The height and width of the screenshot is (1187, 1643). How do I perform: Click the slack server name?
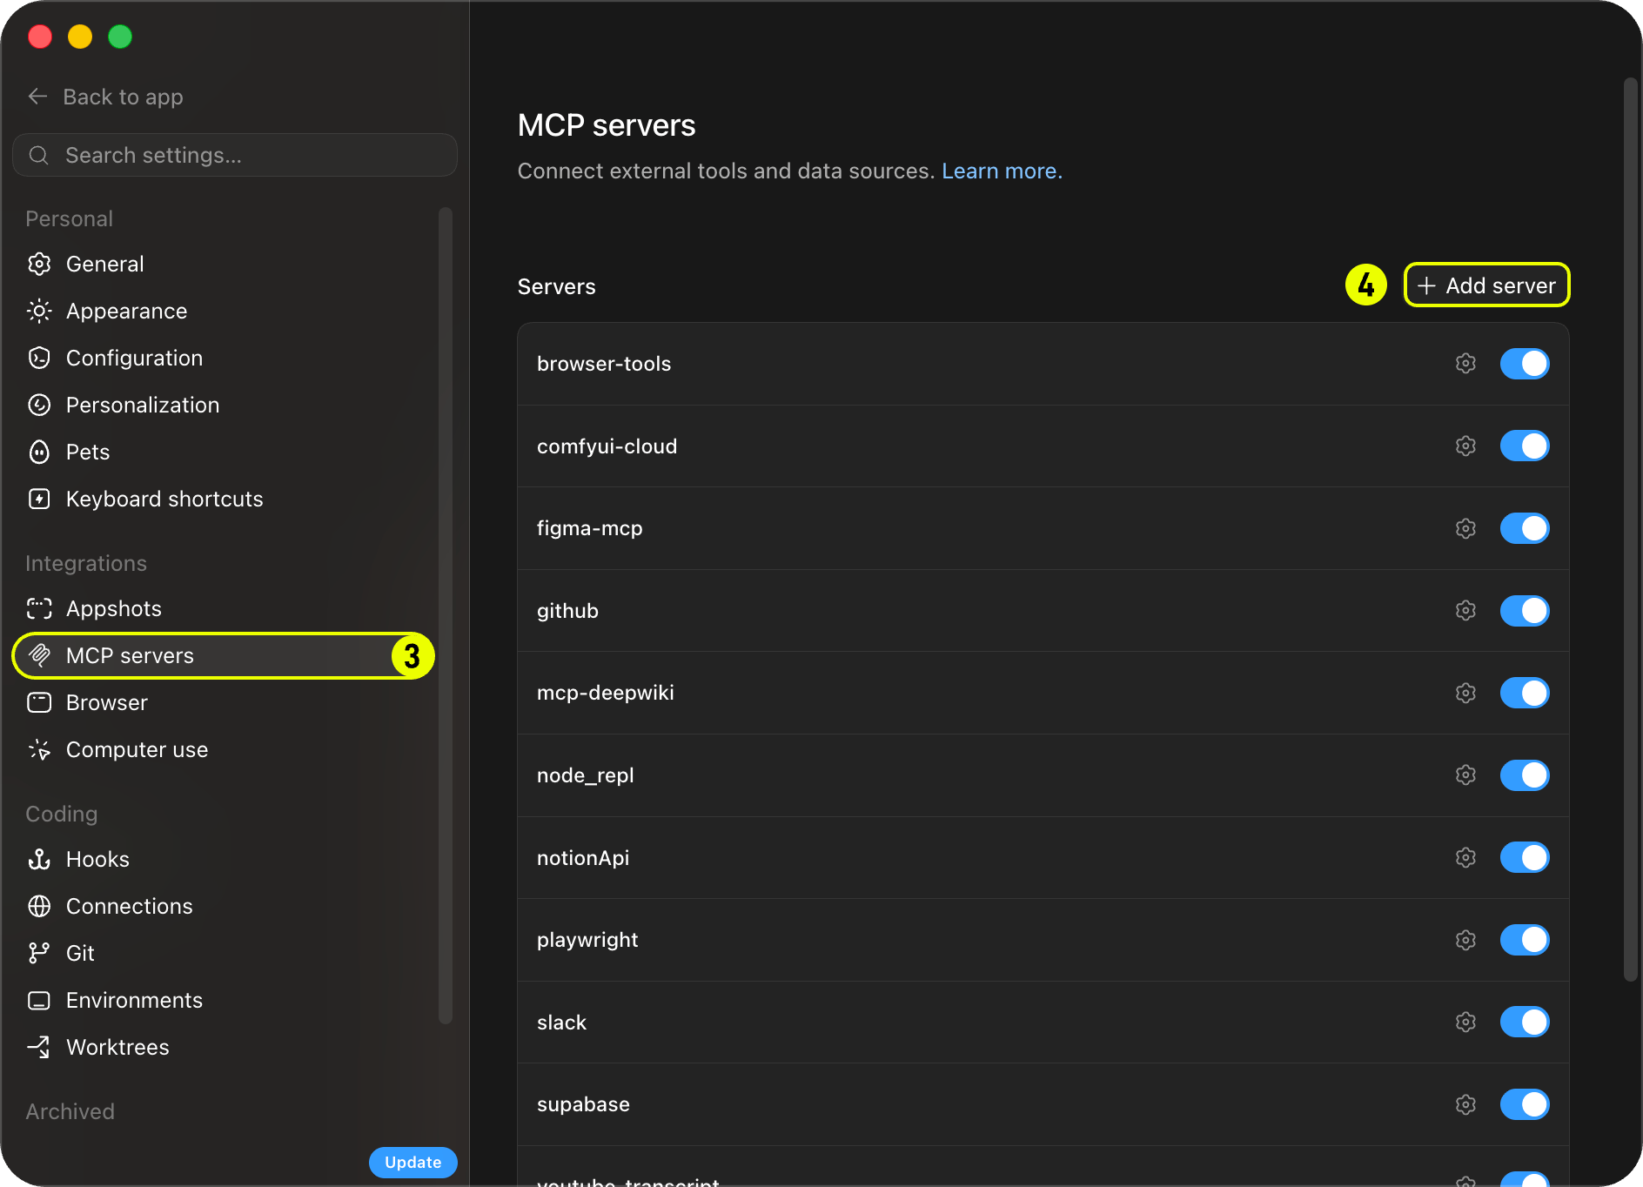pos(561,1023)
